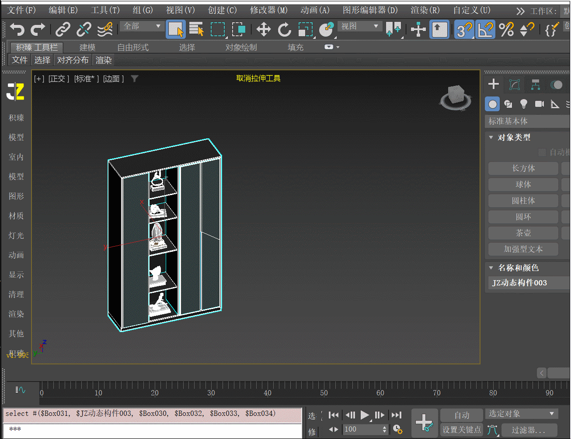Open the Select by Name list icon
Screen dimensions: 571x439
[x=197, y=29]
